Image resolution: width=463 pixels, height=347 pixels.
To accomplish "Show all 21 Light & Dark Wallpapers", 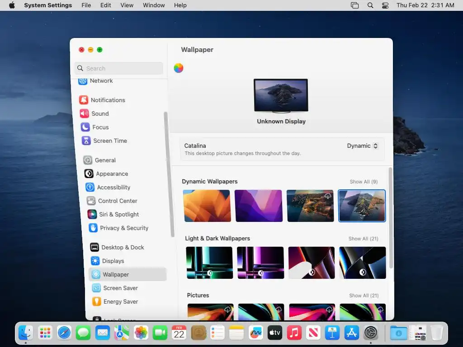I will coord(363,239).
